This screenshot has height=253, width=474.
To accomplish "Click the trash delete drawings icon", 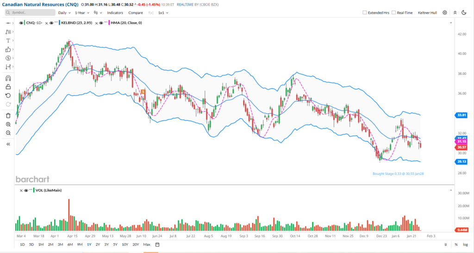I will coord(8,115).
